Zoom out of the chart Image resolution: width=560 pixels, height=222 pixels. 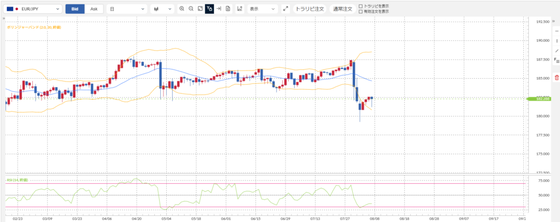[x=191, y=9]
